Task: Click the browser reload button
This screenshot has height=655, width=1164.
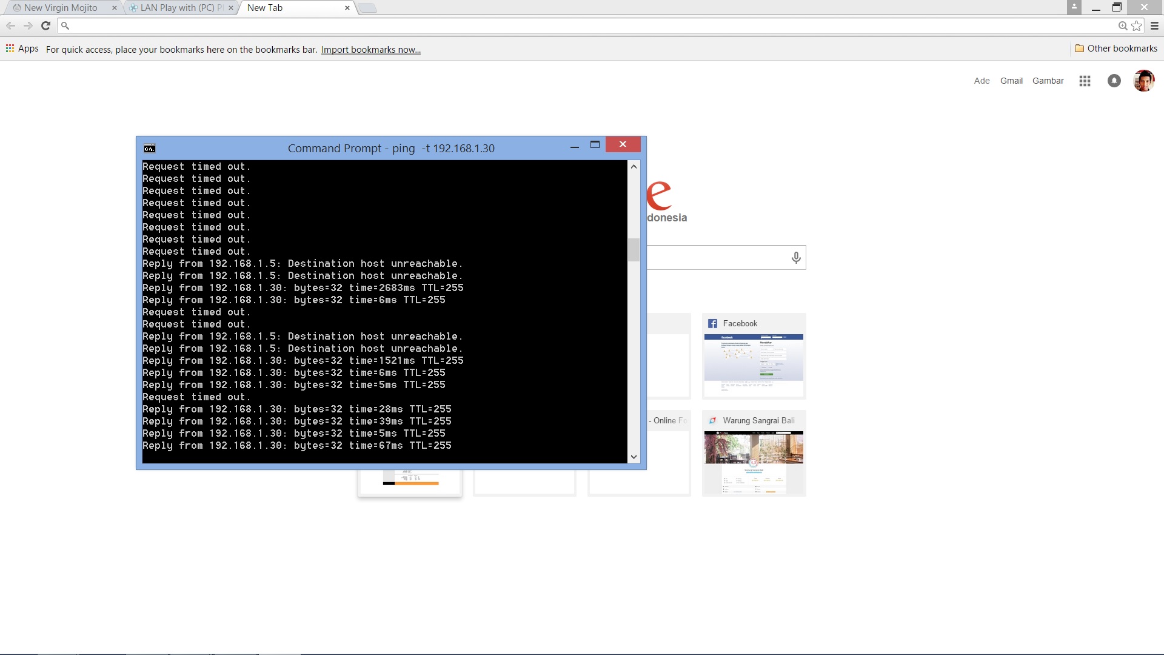Action: (x=45, y=25)
